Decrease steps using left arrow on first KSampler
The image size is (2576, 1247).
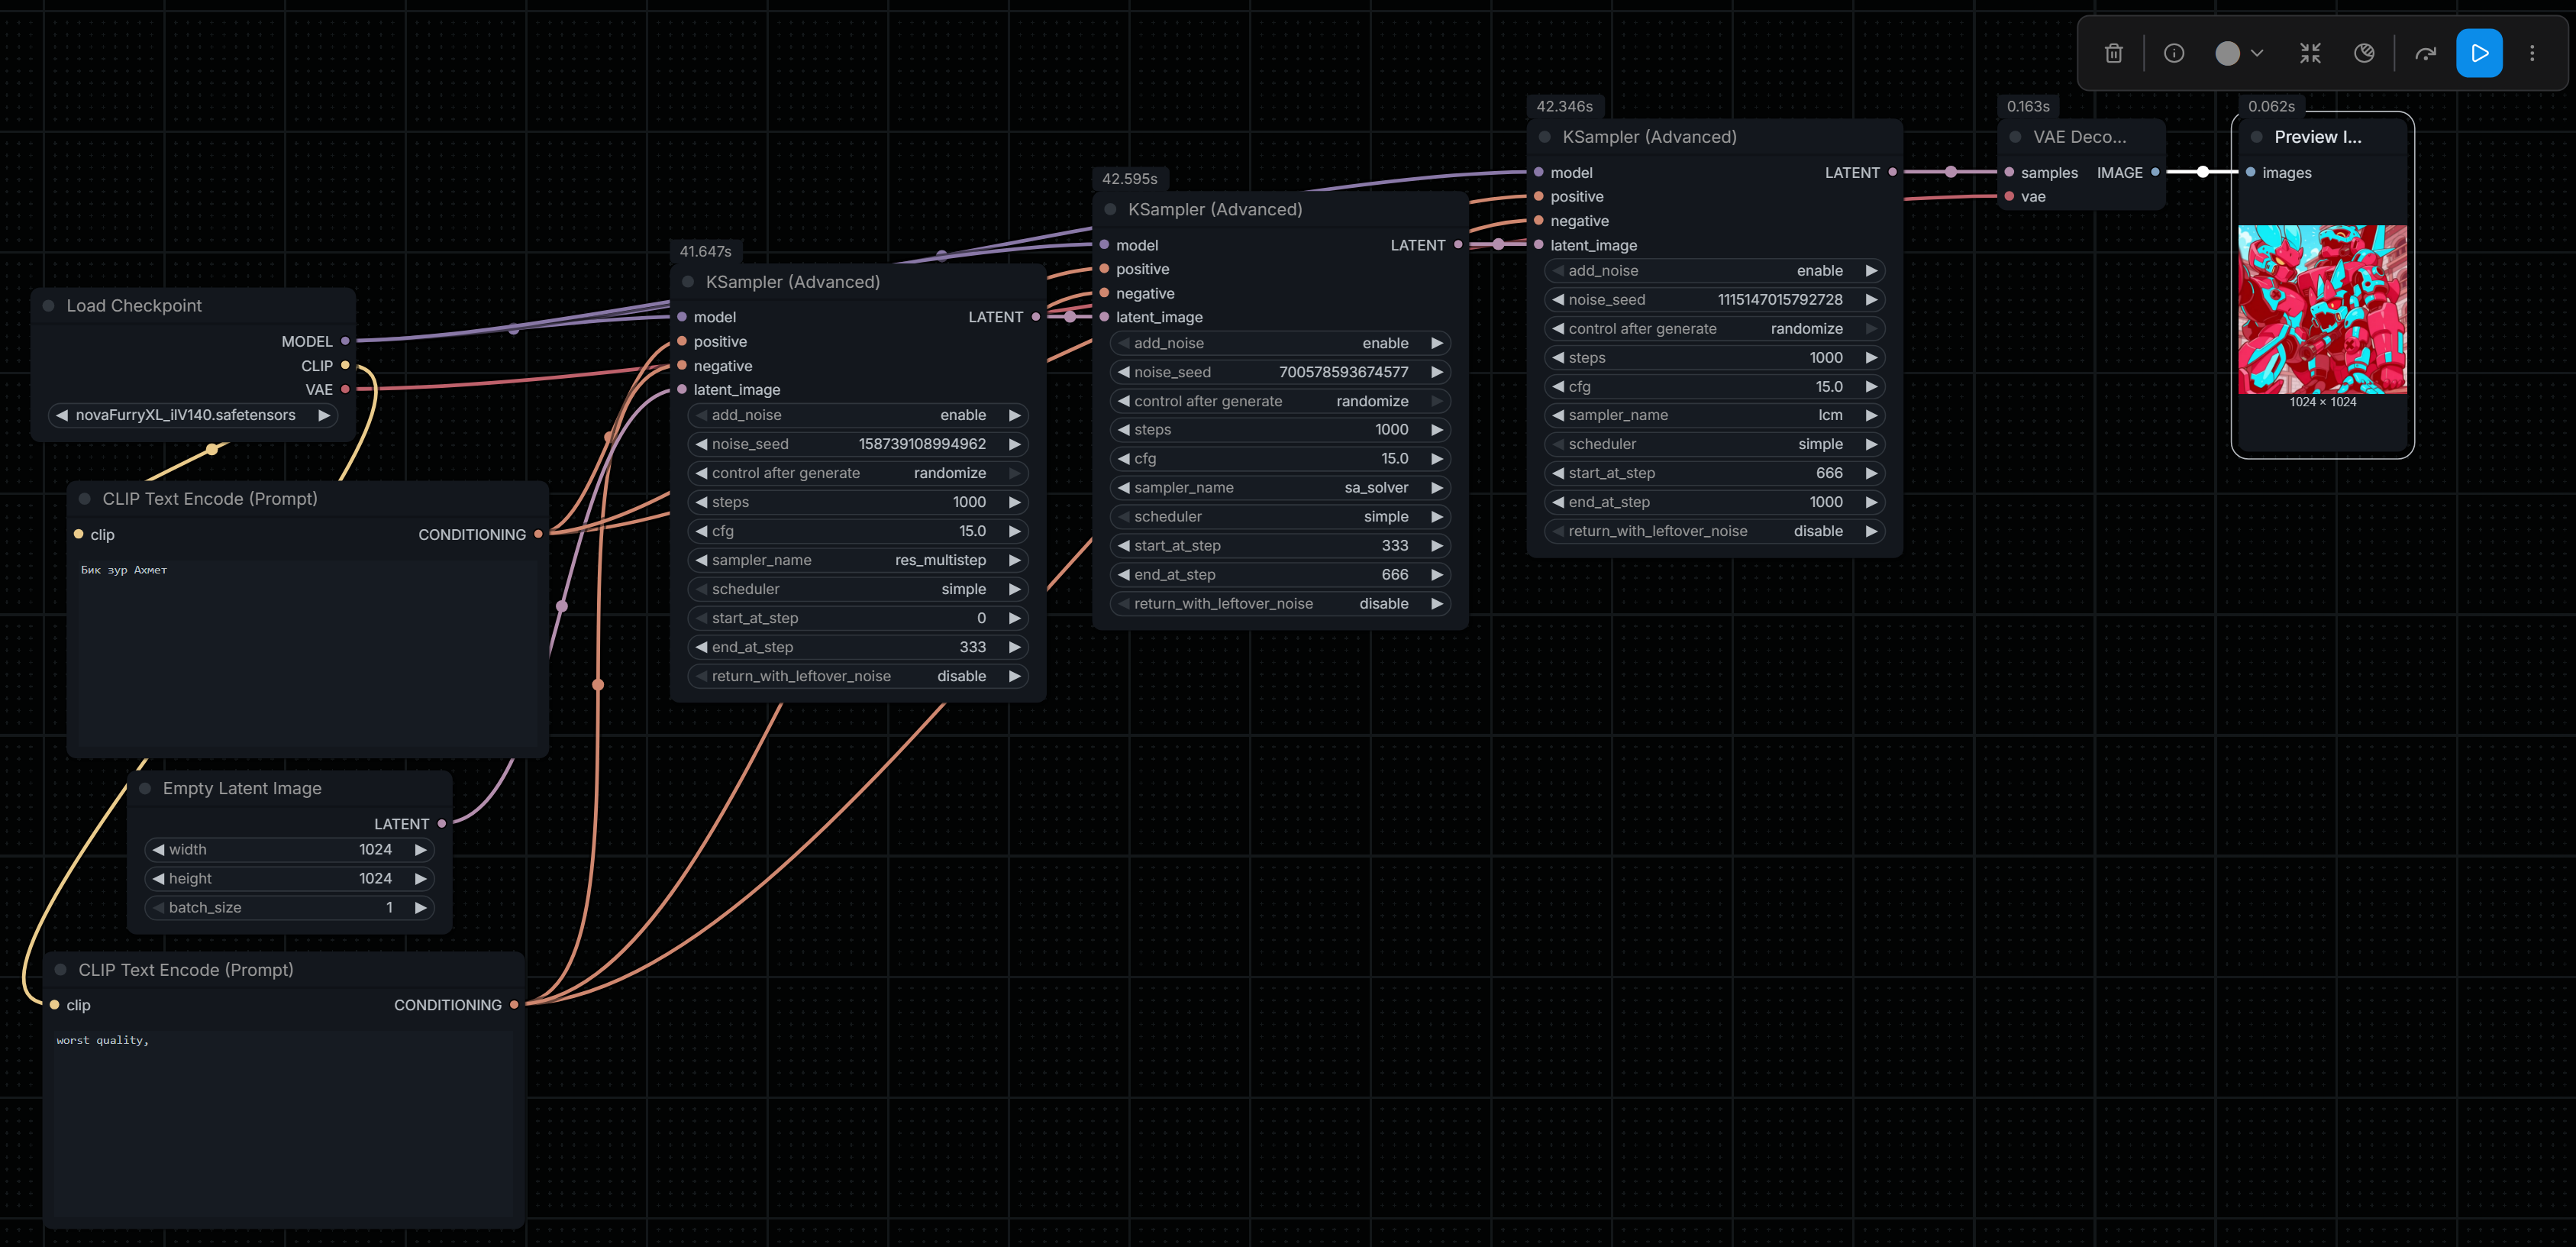click(x=702, y=502)
